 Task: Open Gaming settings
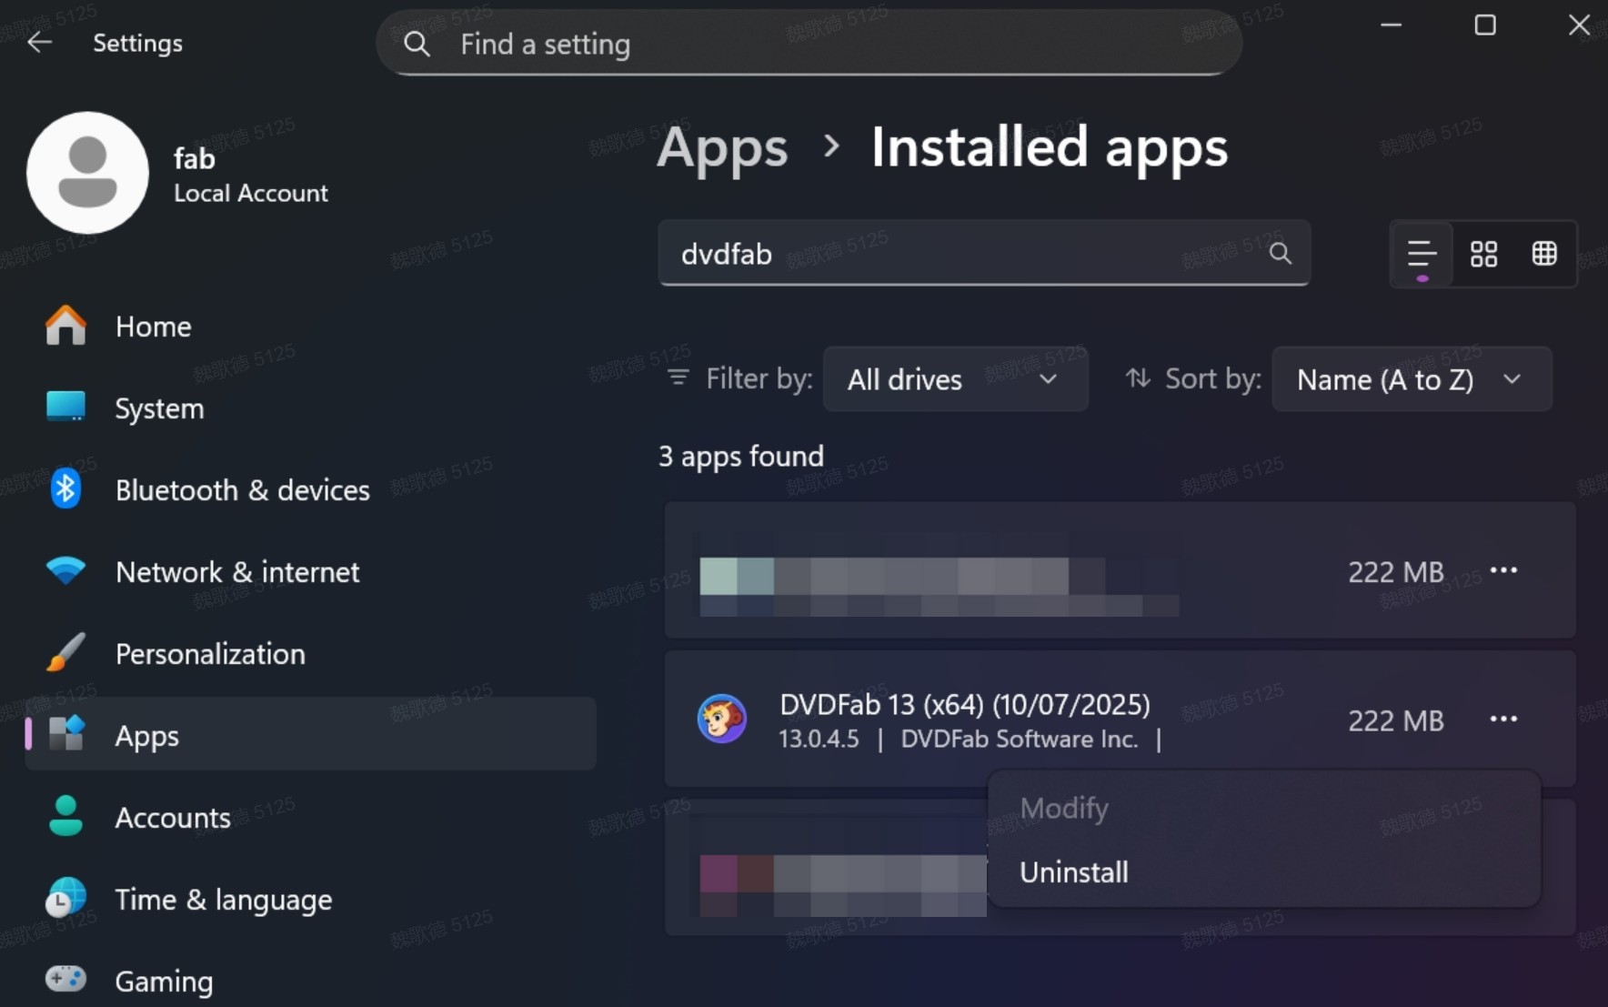pyautogui.click(x=310, y=981)
